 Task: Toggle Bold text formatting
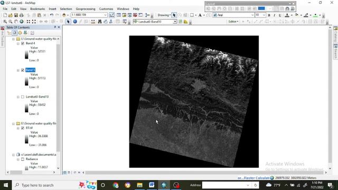pyautogui.click(x=269, y=15)
